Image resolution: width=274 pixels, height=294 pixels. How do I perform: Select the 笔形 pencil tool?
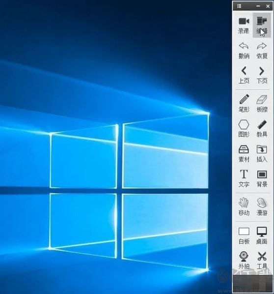pos(244,104)
